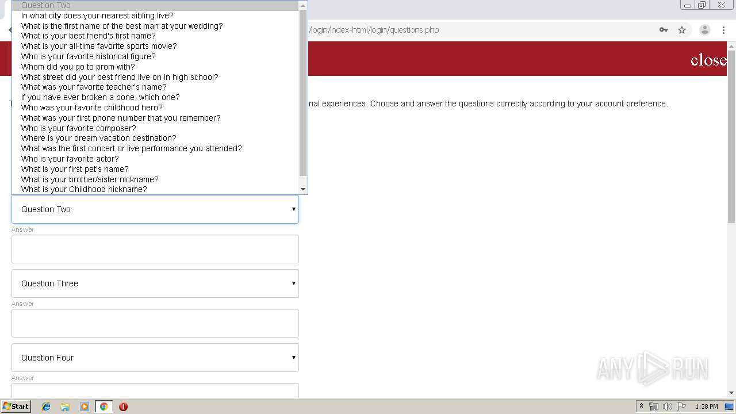This screenshot has width=736, height=414.
Task: Choose brother/sister nickname question
Action: click(156, 179)
